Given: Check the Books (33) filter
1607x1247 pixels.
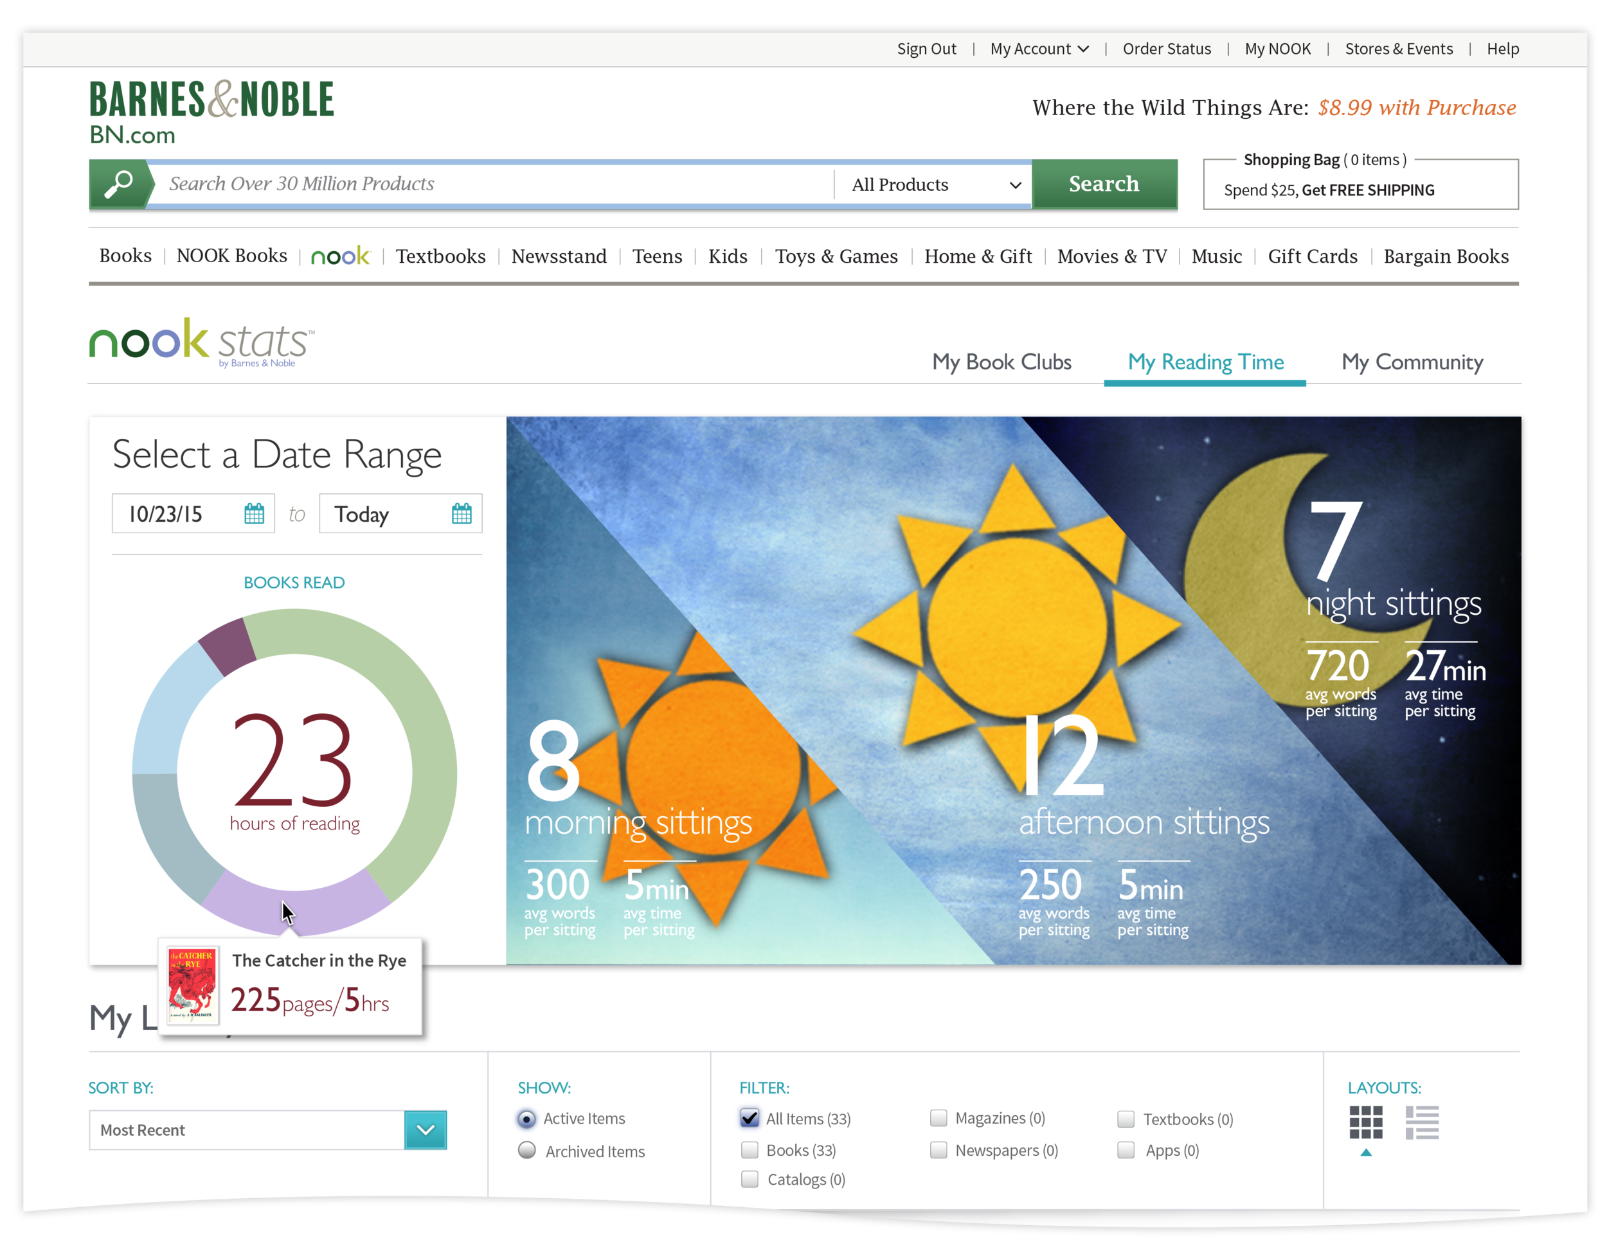Looking at the screenshot, I should click(x=749, y=1150).
